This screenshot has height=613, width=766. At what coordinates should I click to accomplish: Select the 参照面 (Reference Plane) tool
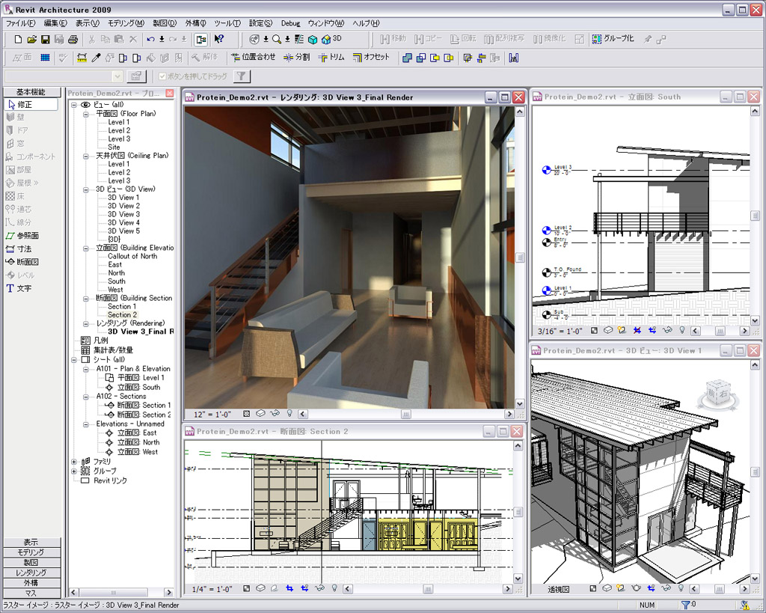tap(28, 236)
